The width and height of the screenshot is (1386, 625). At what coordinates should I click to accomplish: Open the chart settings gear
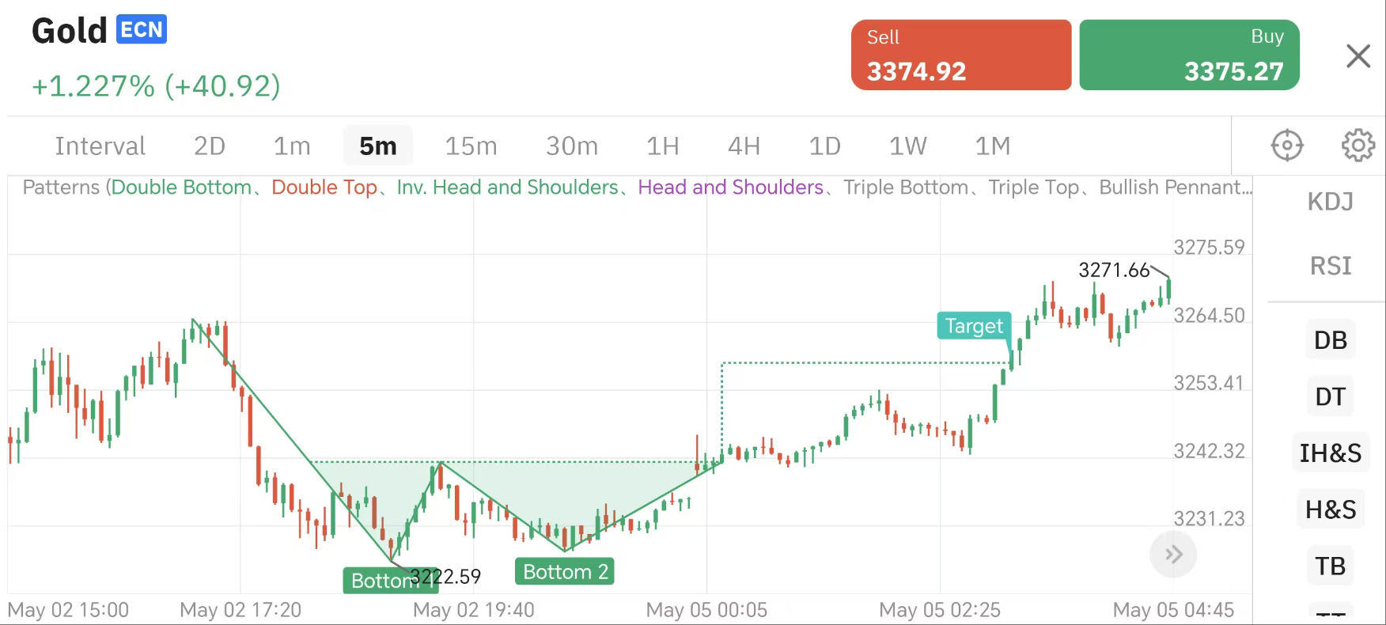point(1358,146)
